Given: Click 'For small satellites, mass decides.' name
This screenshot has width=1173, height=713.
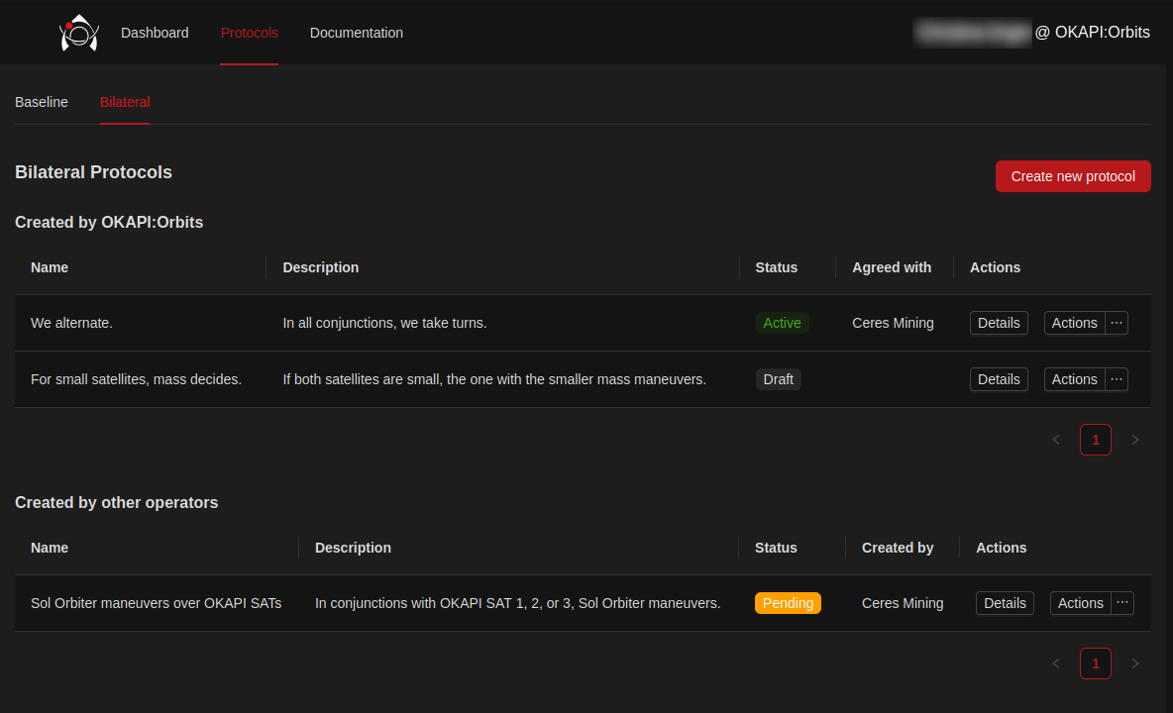Looking at the screenshot, I should tap(136, 379).
